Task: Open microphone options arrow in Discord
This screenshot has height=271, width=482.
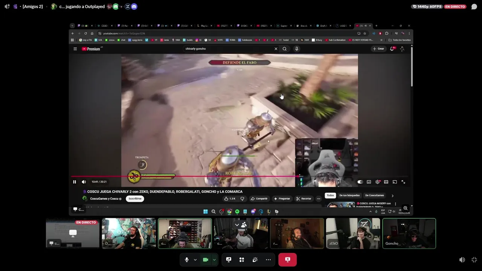Action: click(195, 260)
